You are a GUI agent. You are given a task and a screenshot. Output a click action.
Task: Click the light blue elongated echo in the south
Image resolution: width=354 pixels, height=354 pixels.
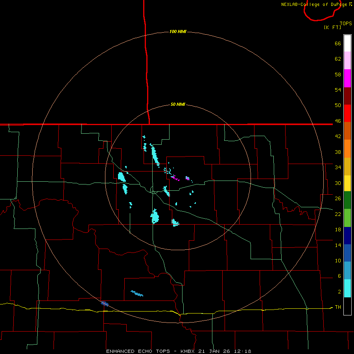click(x=137, y=293)
